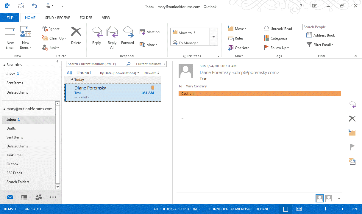
Task: Open the By Date (Conversations) arrangement dropdown
Action: 120,73
